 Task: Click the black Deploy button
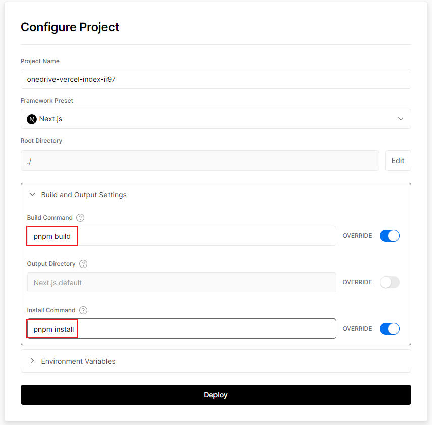pos(215,395)
